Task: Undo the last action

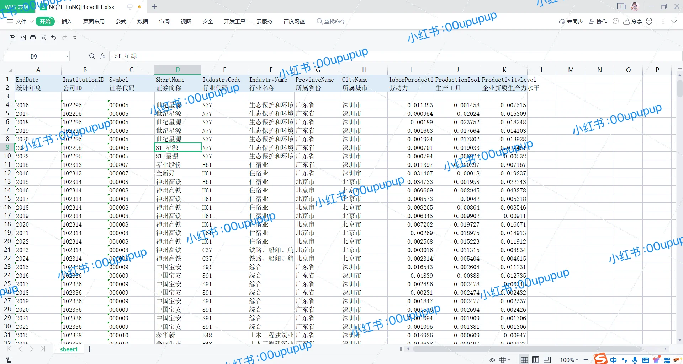Action: (54, 38)
